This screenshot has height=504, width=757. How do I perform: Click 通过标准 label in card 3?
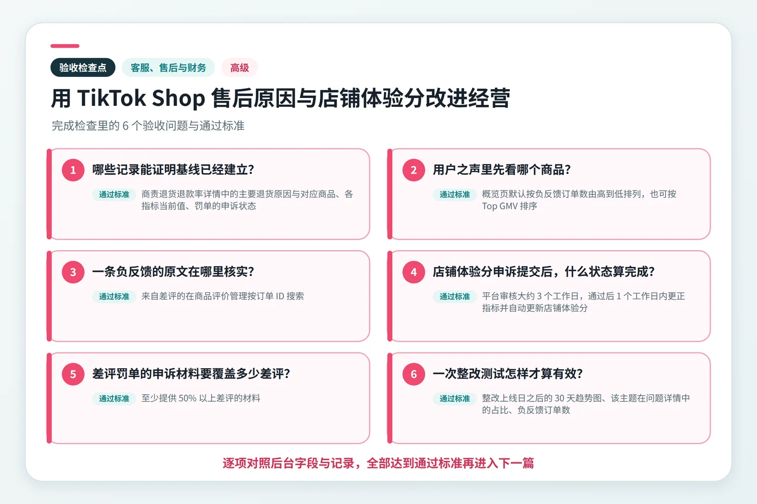tap(114, 296)
